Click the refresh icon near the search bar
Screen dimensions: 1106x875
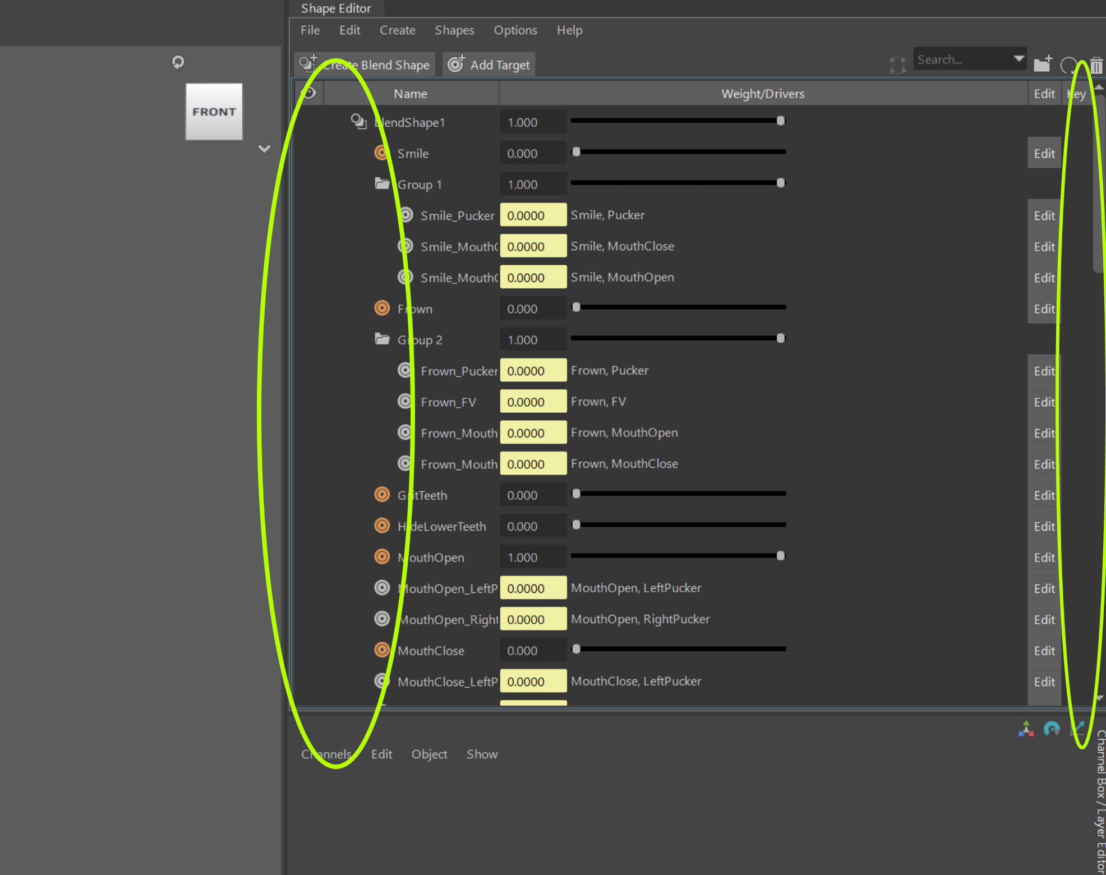pyautogui.click(x=1068, y=65)
